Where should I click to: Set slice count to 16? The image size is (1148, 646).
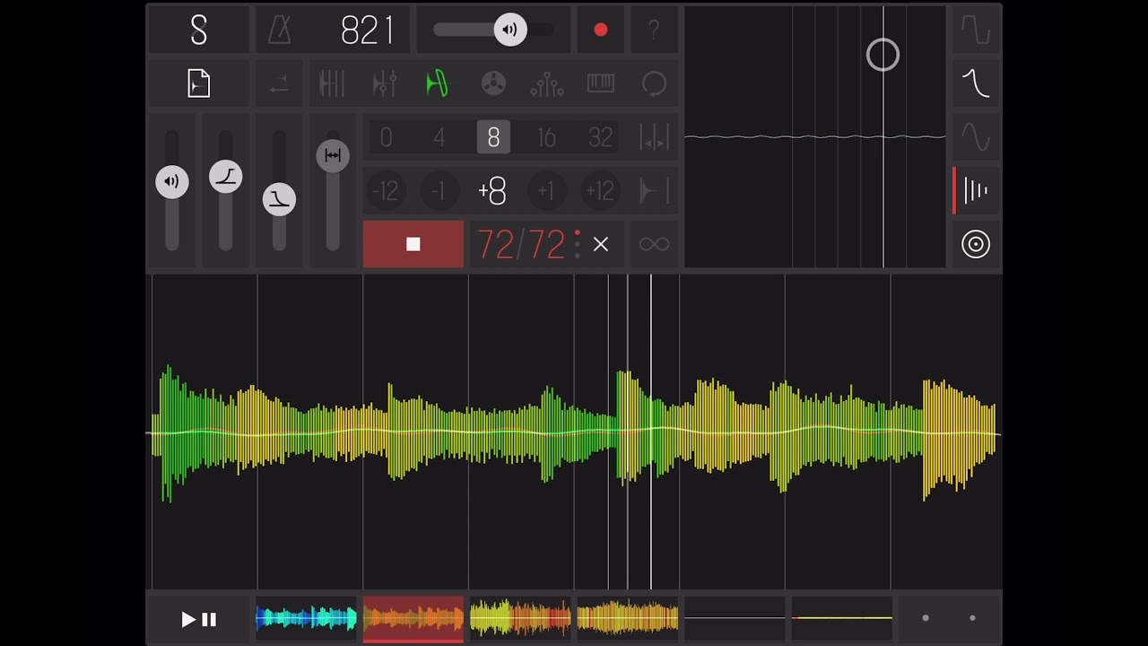click(x=546, y=137)
